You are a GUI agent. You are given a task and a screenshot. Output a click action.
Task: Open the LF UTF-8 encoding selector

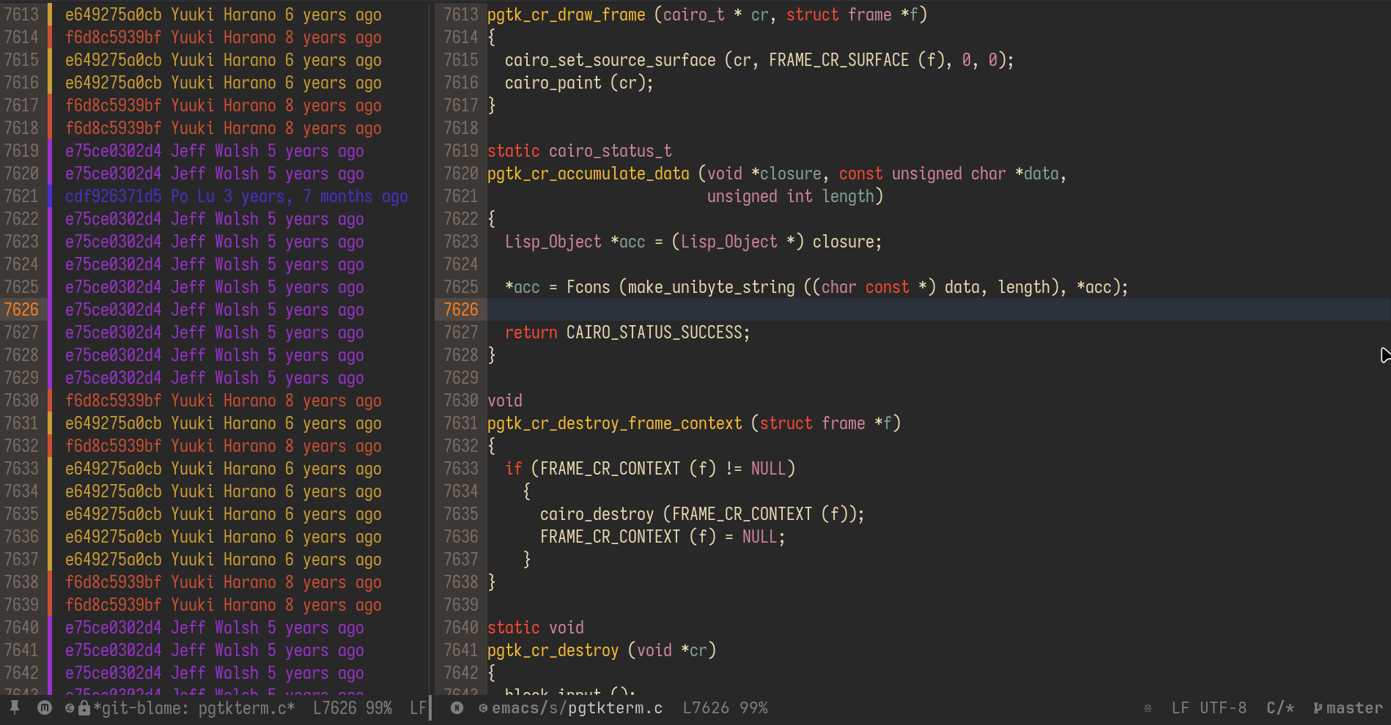click(x=1209, y=708)
